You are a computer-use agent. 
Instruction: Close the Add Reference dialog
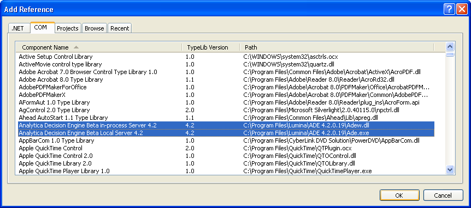pos(462,9)
